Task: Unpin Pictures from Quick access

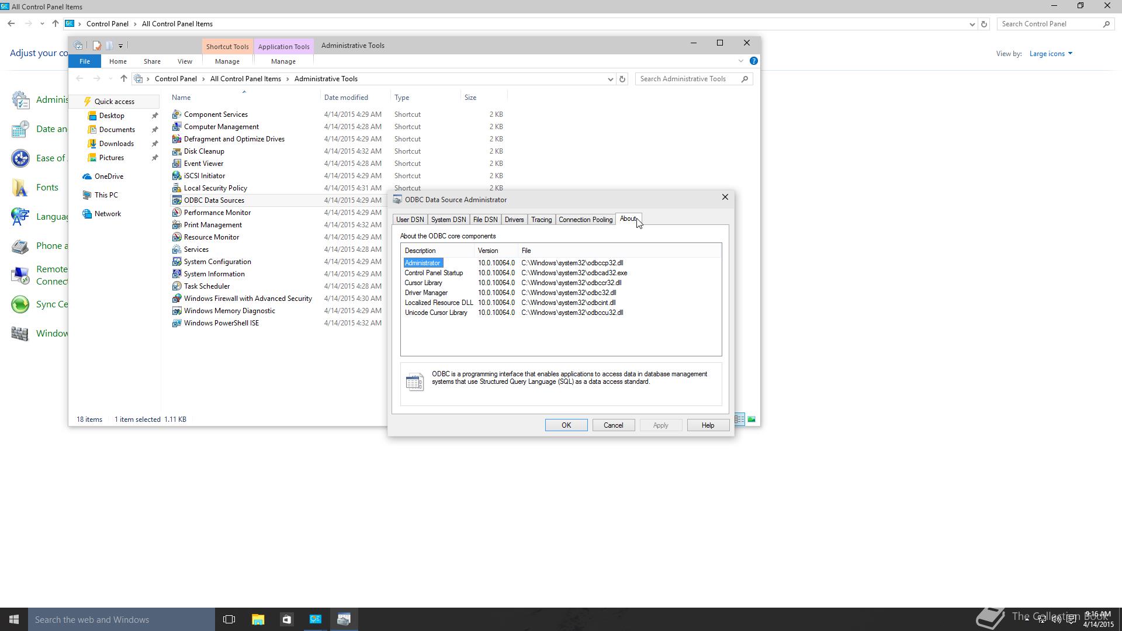Action: pyautogui.click(x=154, y=157)
